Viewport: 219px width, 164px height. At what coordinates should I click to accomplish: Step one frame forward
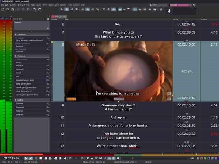(x=60, y=159)
